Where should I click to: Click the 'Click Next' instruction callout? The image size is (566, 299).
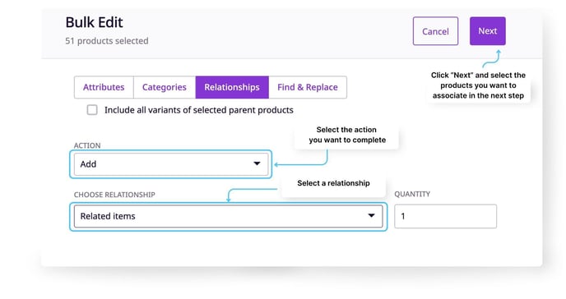coord(478,85)
